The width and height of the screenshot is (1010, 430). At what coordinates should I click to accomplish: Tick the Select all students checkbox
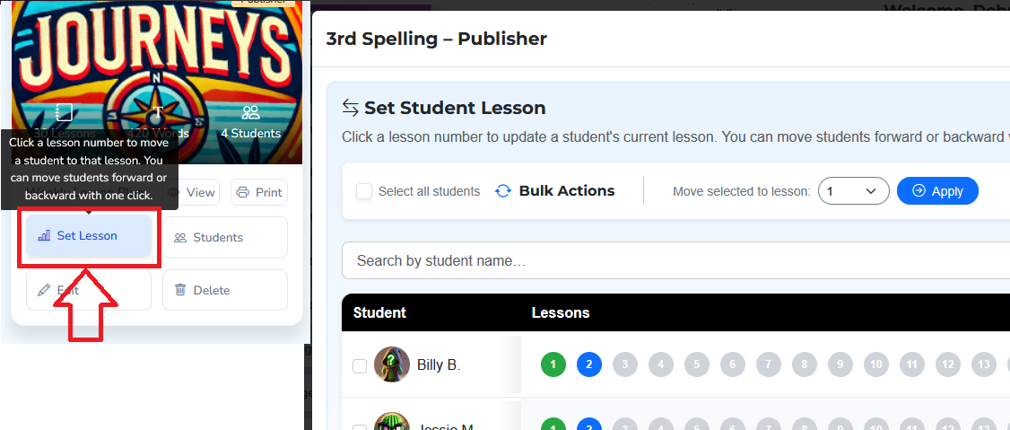[x=364, y=191]
